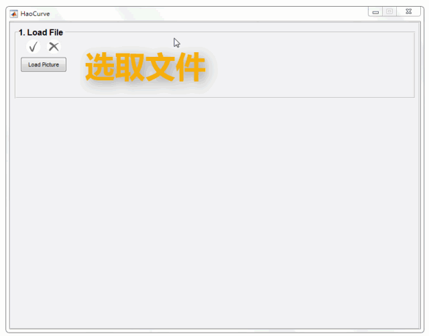This screenshot has height=336, width=429.
Task: Select the X cross icon under Load File
Action: click(54, 46)
